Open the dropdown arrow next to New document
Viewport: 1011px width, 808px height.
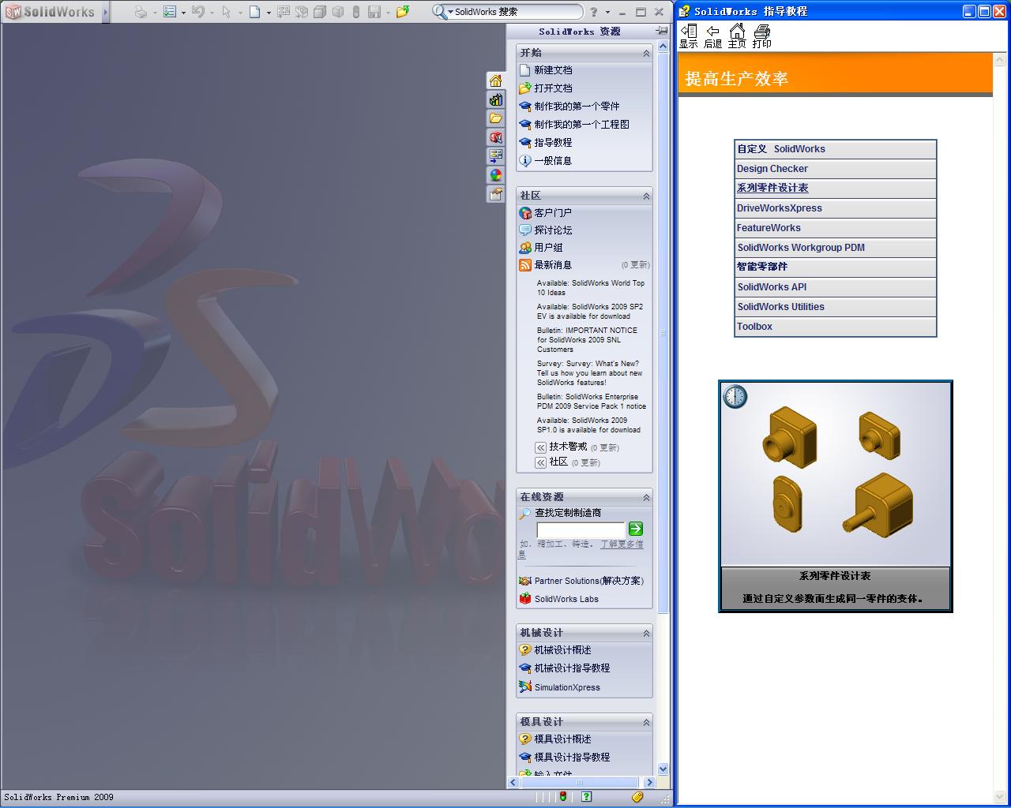click(x=269, y=13)
